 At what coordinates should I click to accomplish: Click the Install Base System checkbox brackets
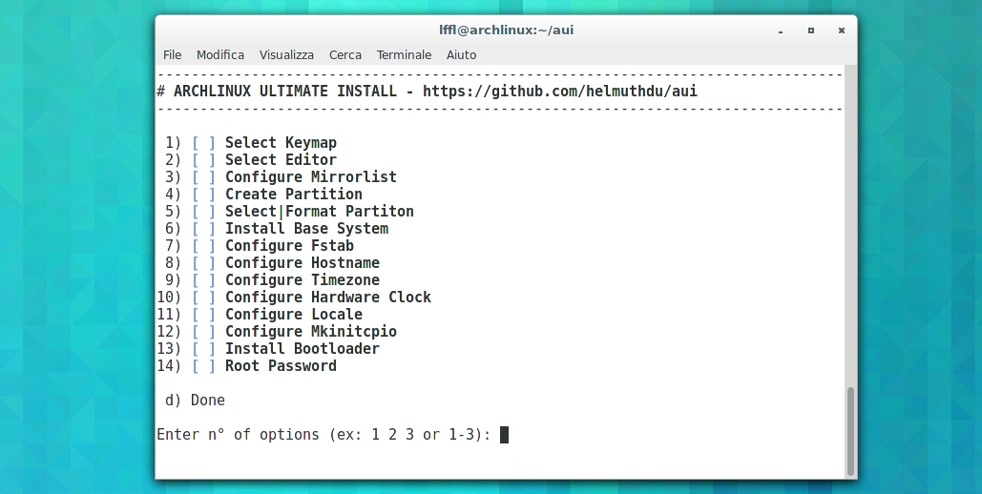(x=203, y=229)
